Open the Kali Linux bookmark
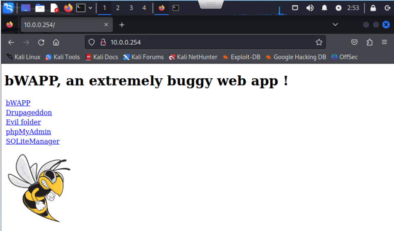394x231 pixels. (23, 57)
